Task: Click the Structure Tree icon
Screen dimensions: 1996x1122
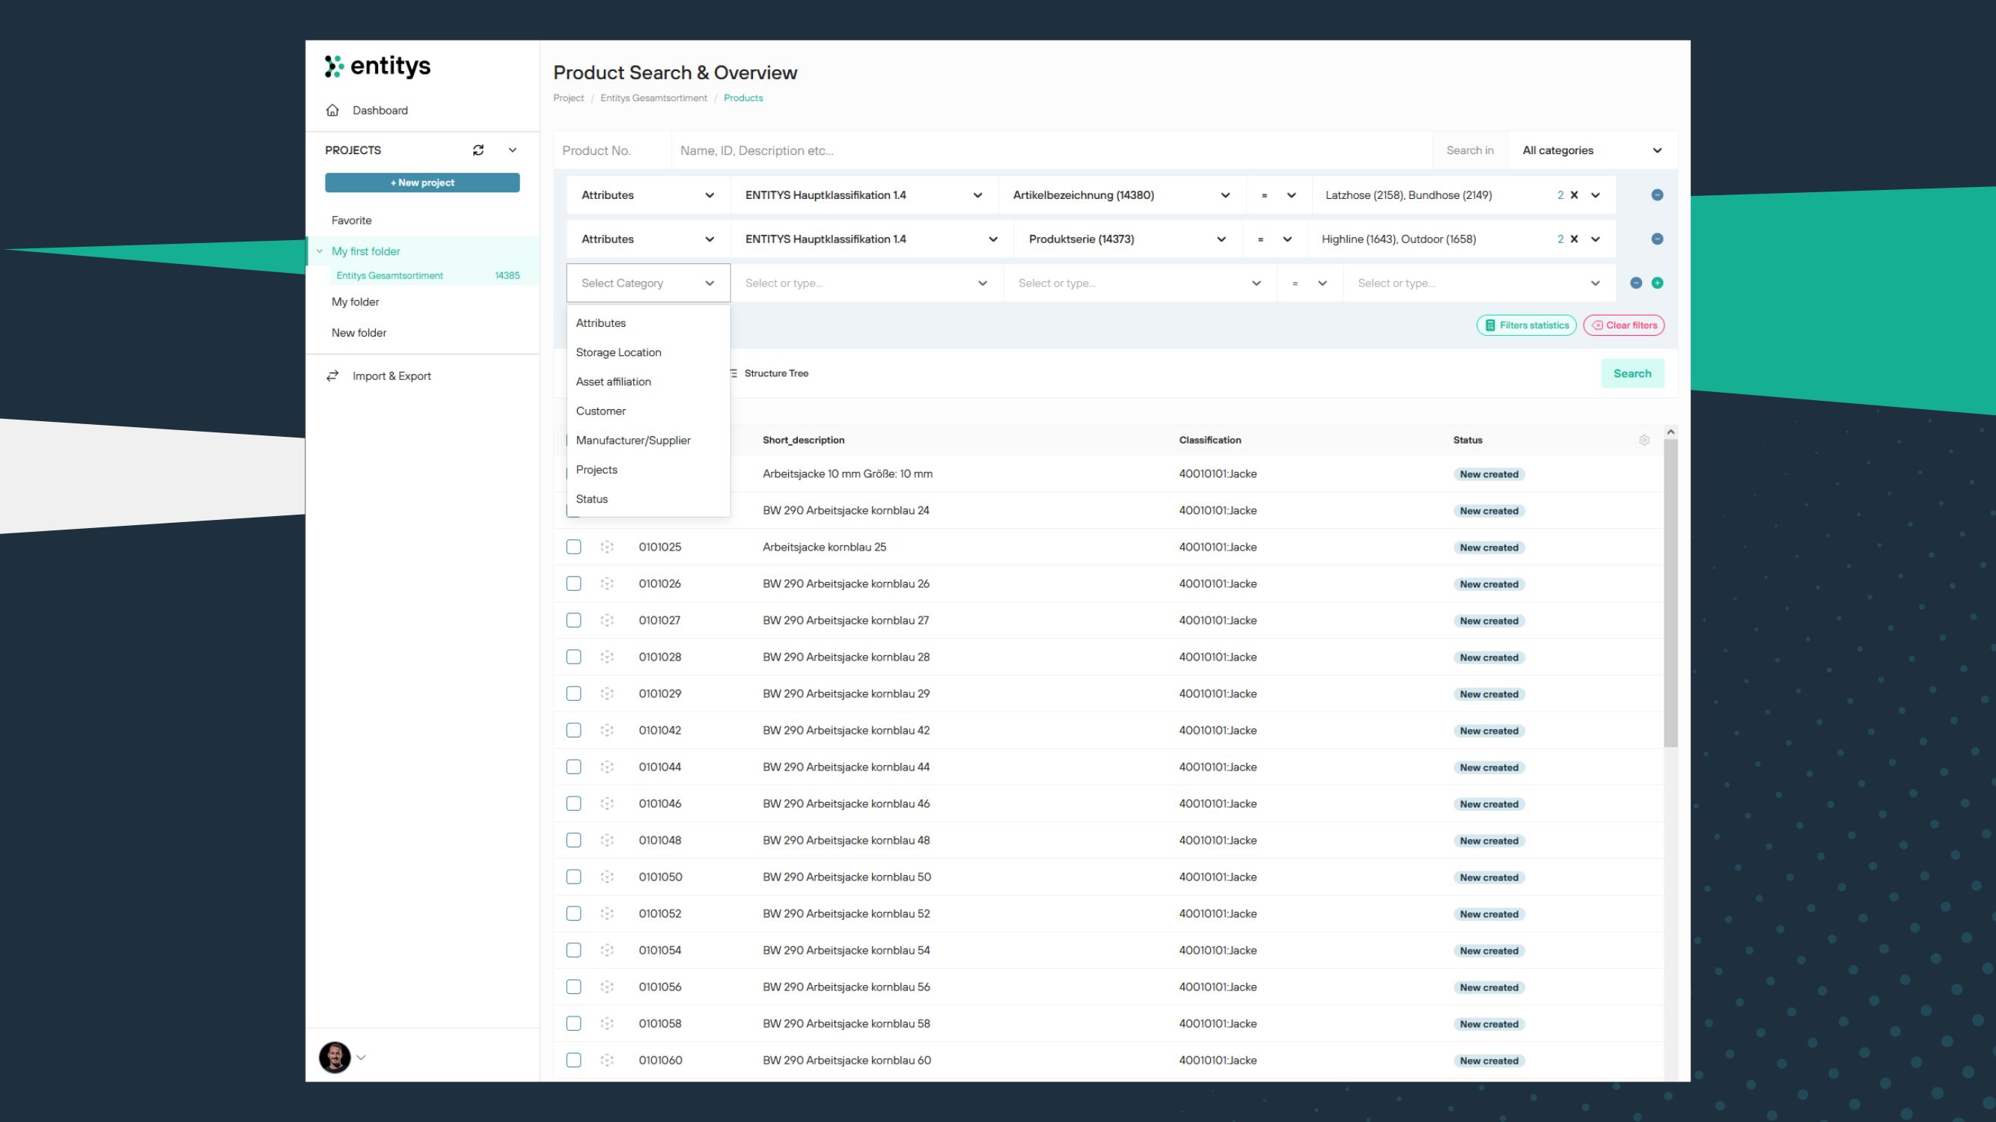Action: coord(733,373)
